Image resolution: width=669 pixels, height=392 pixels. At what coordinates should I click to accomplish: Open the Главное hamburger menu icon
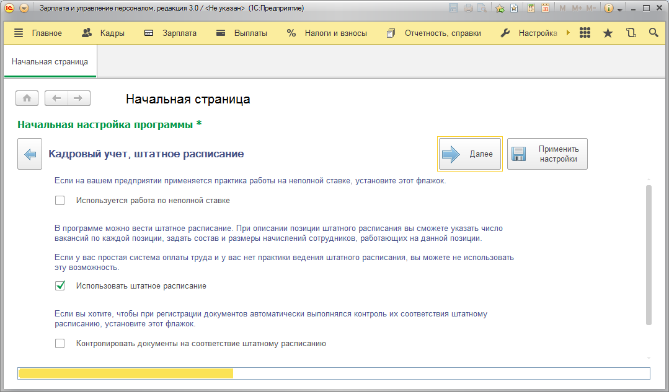(19, 33)
